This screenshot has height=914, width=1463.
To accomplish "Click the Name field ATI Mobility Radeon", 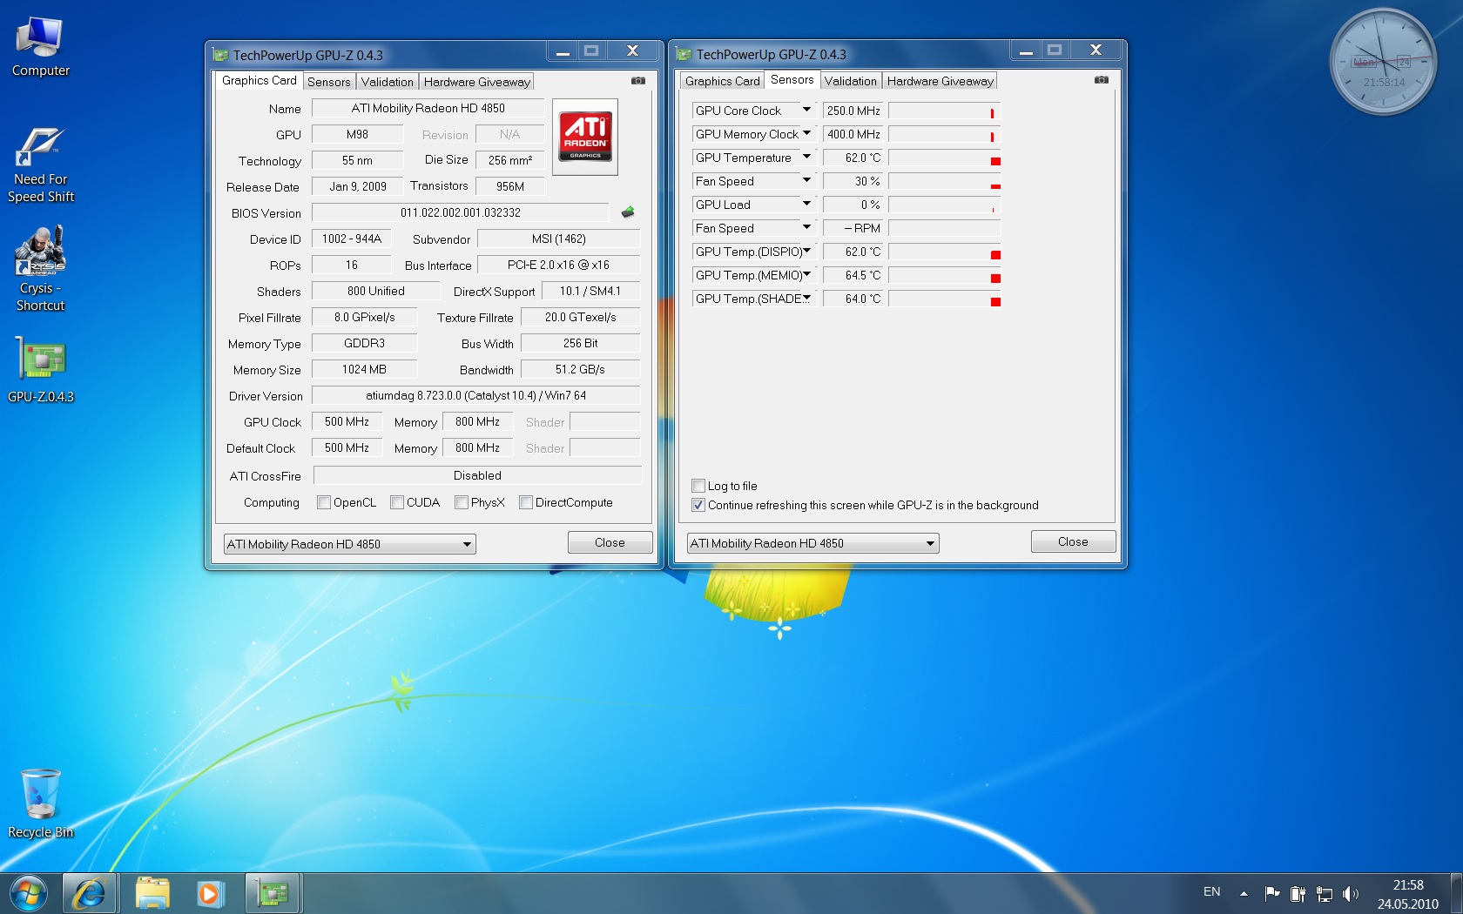I will pyautogui.click(x=428, y=108).
